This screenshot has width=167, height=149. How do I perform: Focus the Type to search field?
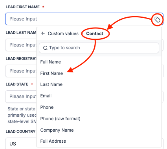[99, 48]
